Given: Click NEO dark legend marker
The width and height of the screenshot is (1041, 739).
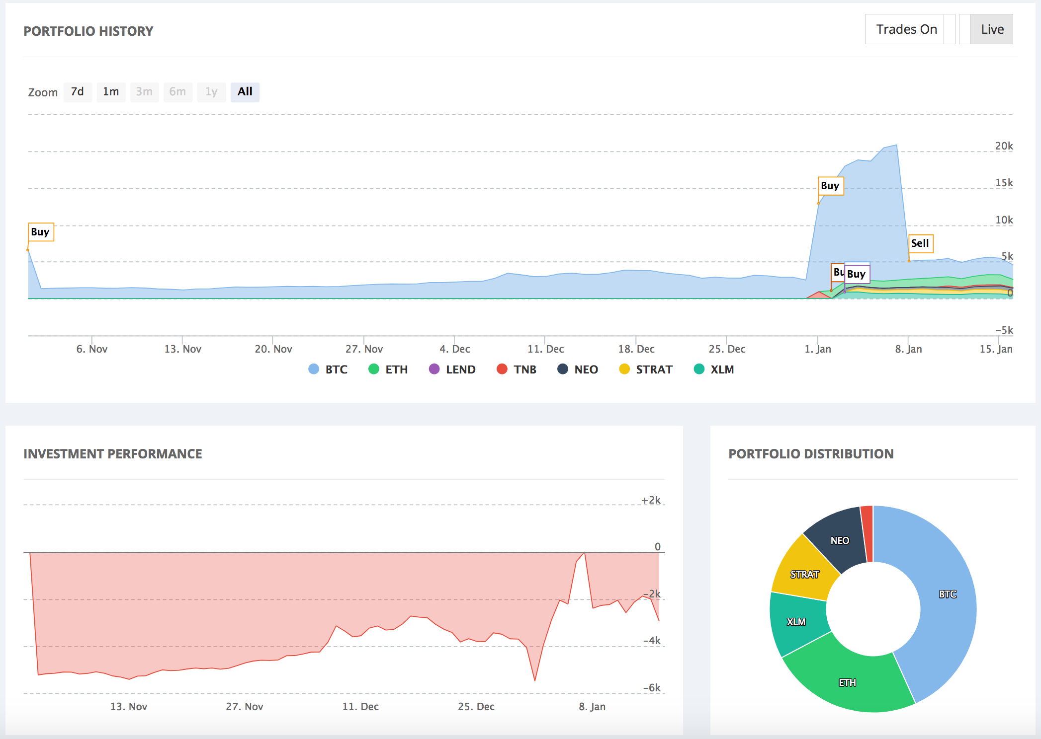Looking at the screenshot, I should pos(563,369).
